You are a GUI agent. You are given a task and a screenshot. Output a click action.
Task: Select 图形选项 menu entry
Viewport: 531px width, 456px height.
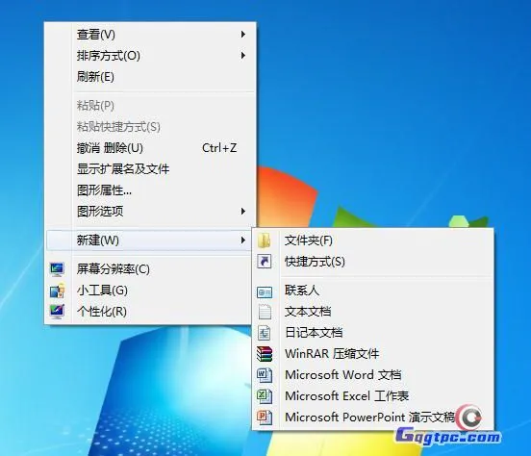150,211
